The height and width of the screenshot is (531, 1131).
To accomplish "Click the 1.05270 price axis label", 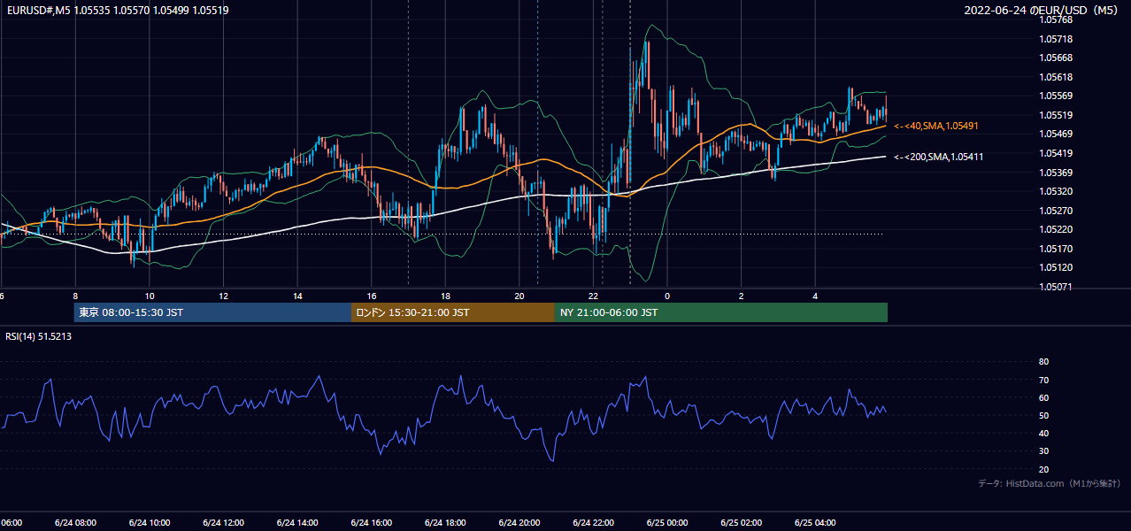I will 1057,211.
